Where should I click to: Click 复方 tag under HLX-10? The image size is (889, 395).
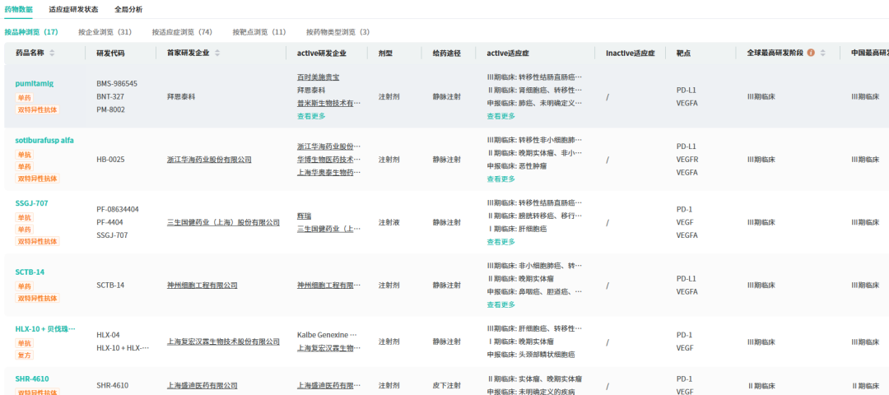25,355
